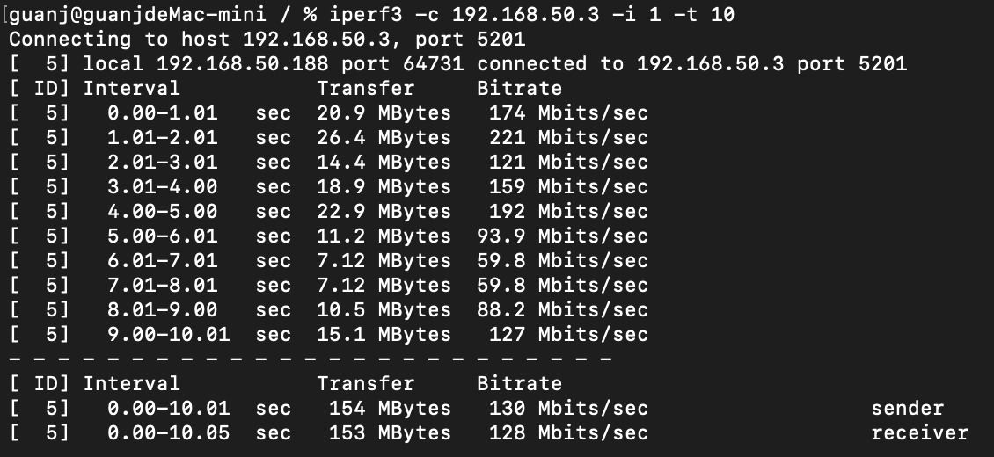Screen dimensions: 994x457
Task: Click the first "Bitrate" column header
Action: [x=519, y=88]
